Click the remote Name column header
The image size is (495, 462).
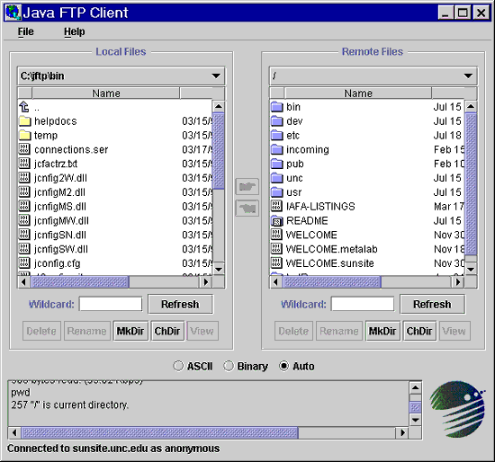(358, 93)
